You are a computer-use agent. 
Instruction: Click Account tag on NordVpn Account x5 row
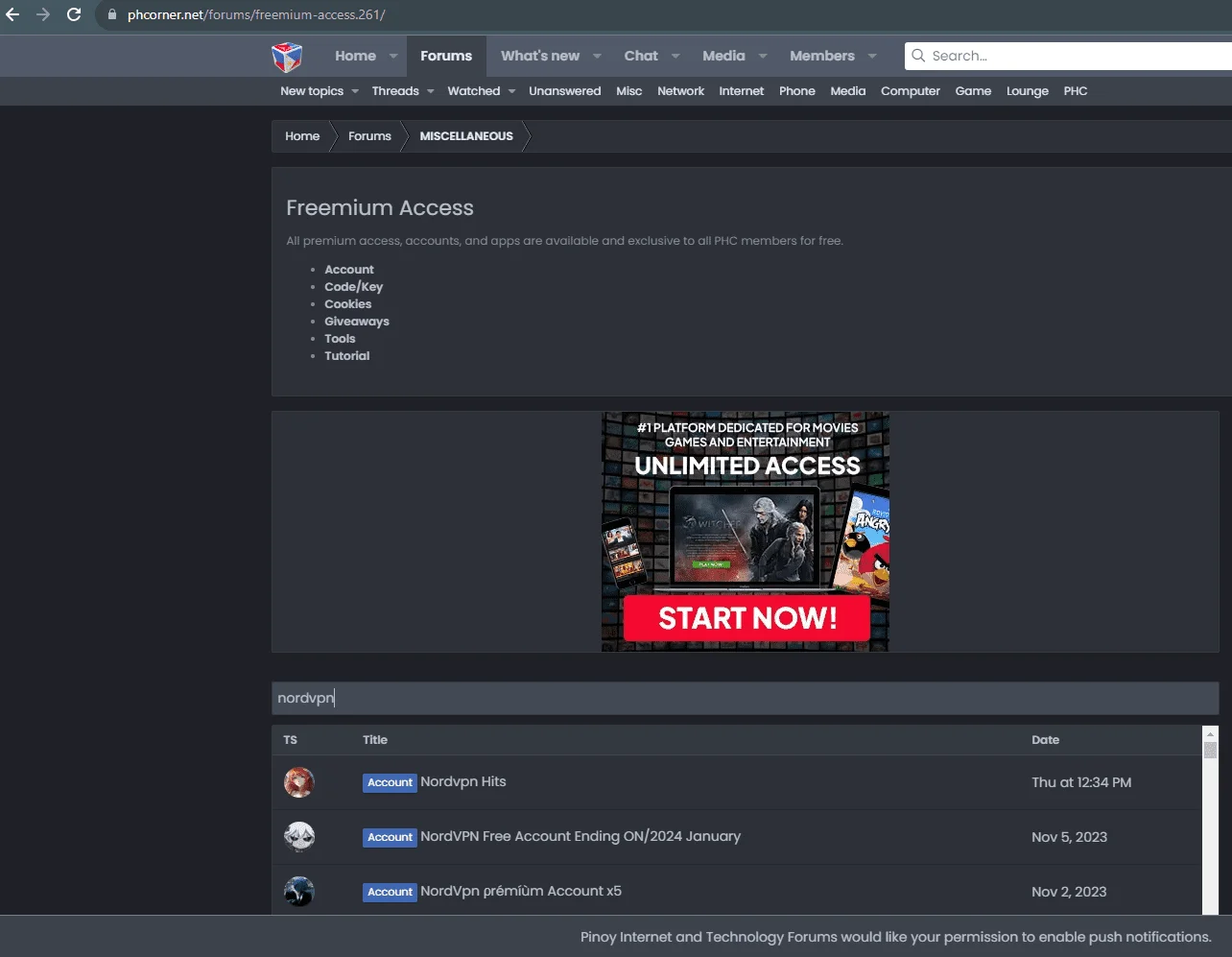(x=390, y=892)
